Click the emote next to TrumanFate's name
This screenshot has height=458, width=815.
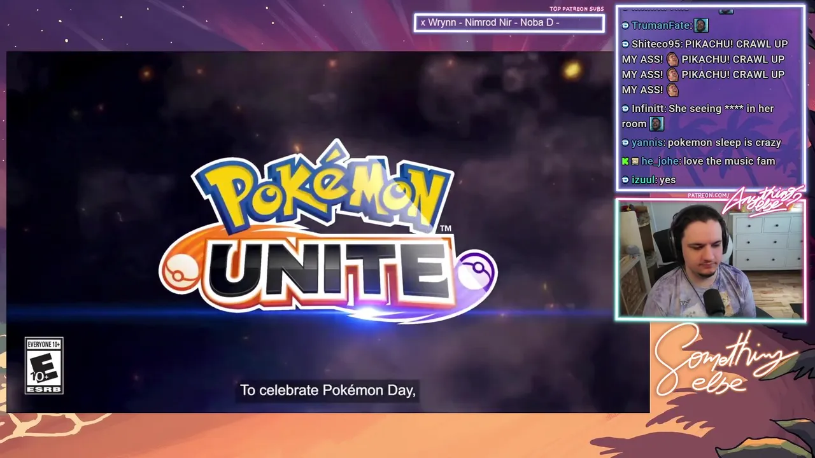pos(700,25)
